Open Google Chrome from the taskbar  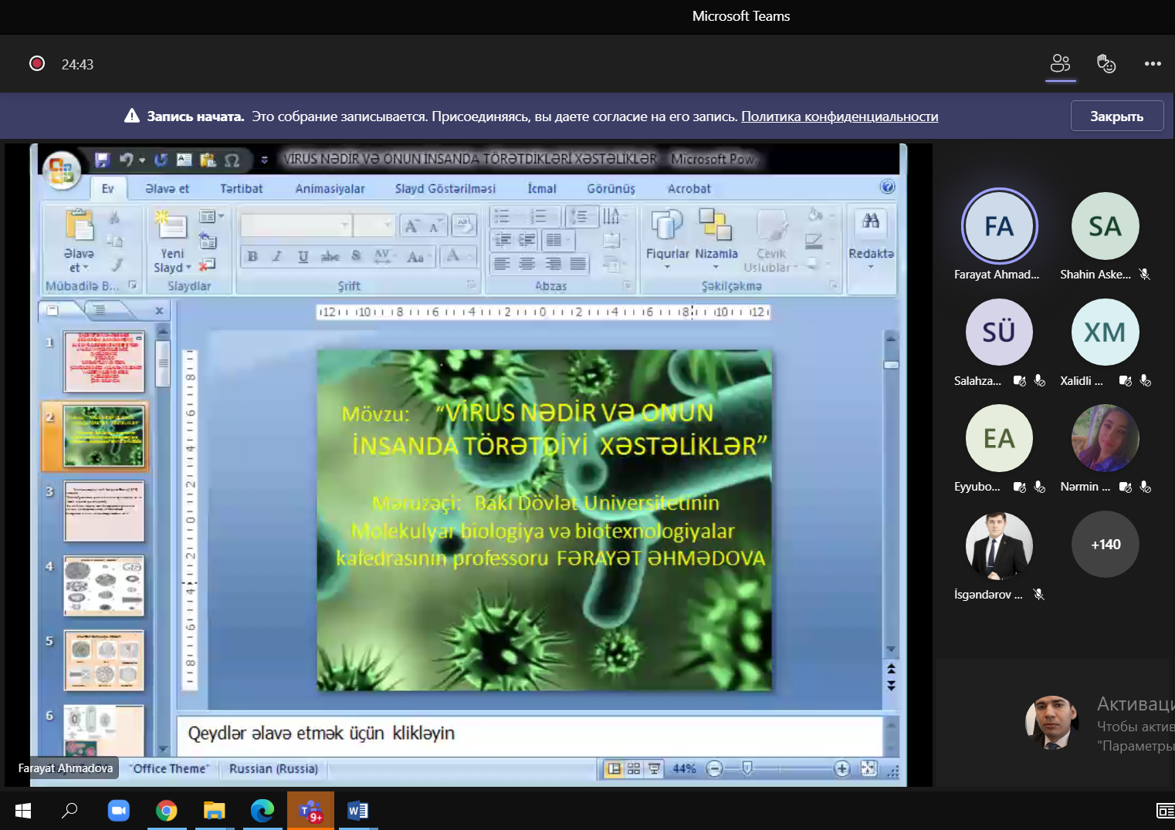(166, 811)
